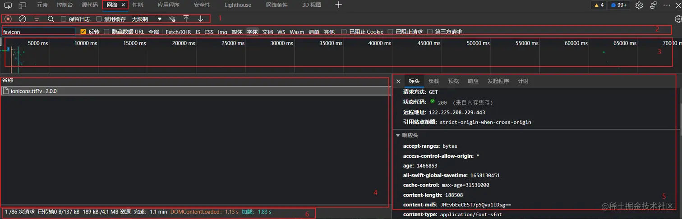
Task: Switch to the 性能 panel
Action: 138,5
